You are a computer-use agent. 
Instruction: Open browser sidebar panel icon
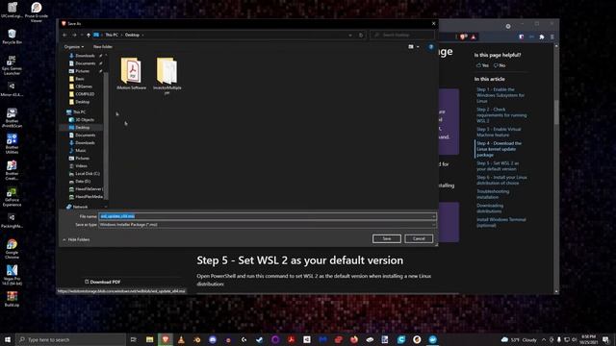click(x=522, y=37)
